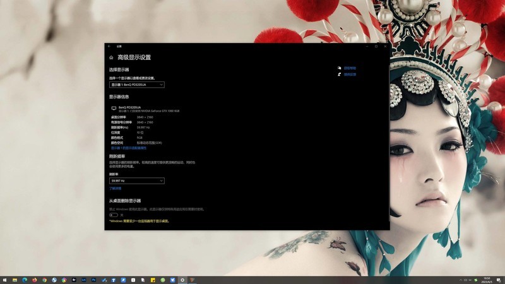Open Adobe Bridge (Br) from the taskbar
Viewport: 505px width, 284px height.
[74, 280]
